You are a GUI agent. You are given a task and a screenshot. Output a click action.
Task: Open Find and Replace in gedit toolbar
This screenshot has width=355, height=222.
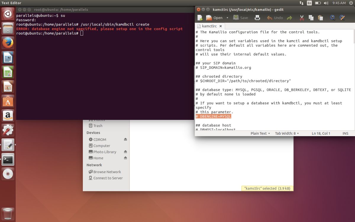342,18
